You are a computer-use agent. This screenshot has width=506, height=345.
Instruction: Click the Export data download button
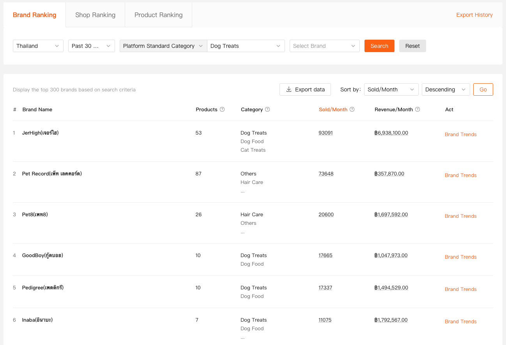(x=305, y=89)
